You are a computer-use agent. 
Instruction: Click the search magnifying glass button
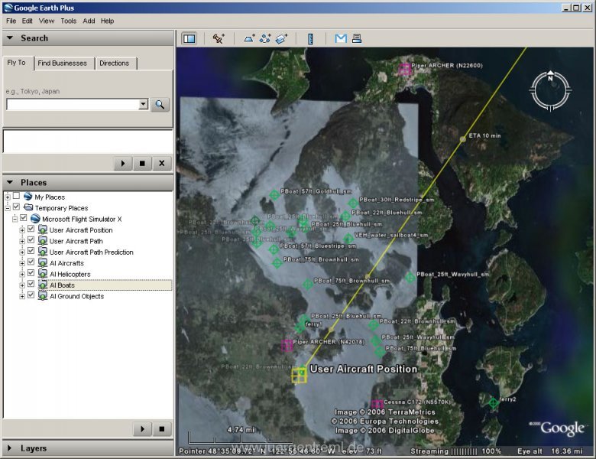(160, 104)
